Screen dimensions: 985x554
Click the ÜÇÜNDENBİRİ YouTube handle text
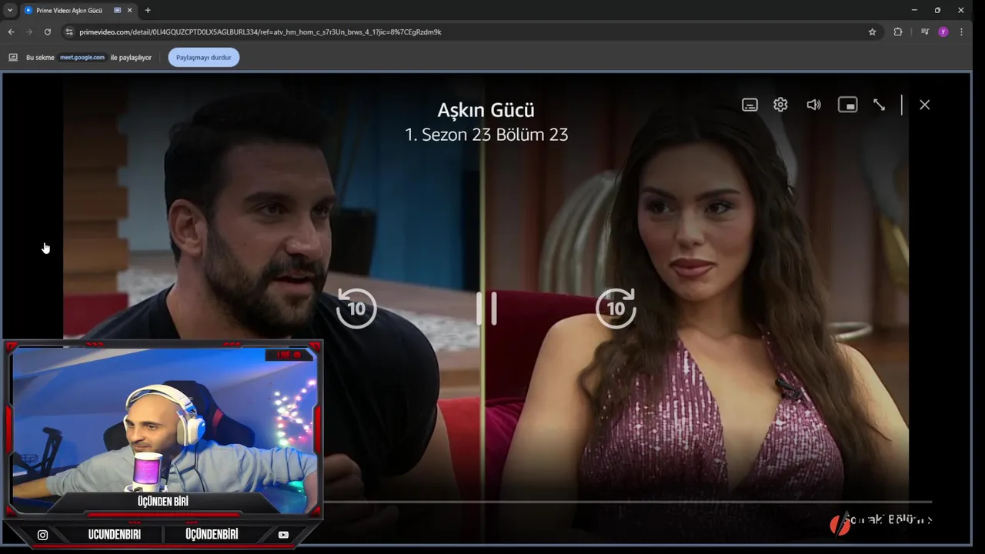[212, 535]
